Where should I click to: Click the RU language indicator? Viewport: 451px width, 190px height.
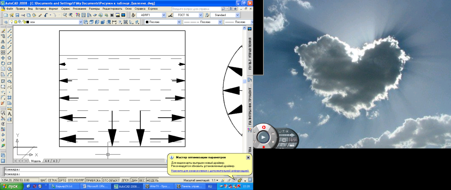click(x=210, y=187)
